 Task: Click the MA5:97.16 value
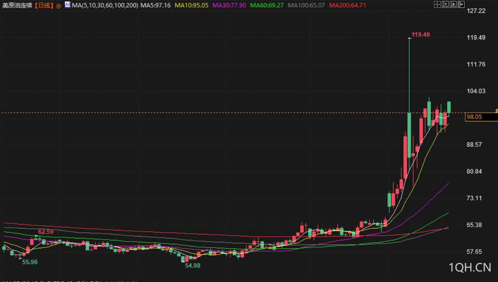point(156,6)
